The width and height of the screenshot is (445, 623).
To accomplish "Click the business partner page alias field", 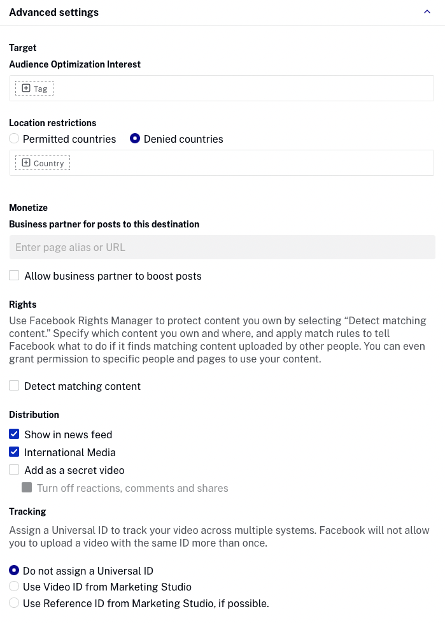I will click(x=222, y=247).
